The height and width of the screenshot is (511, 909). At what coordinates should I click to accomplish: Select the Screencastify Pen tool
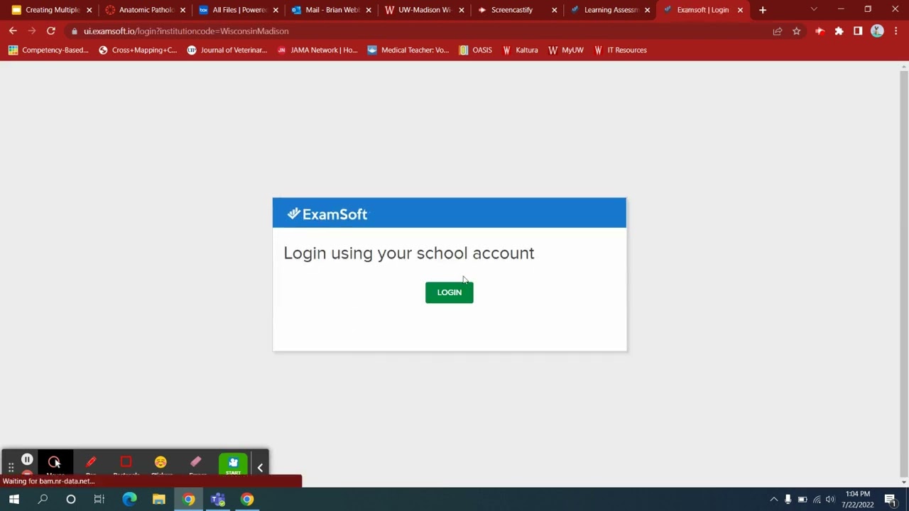[91, 463]
